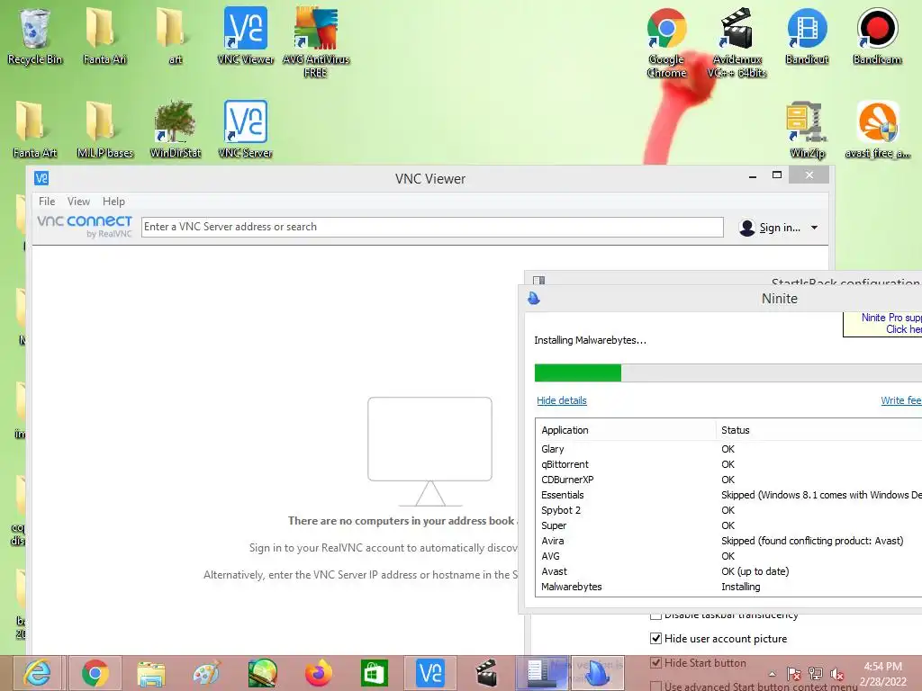Open the Paint palette taskbar icon
922x691 pixels.
(x=206, y=673)
